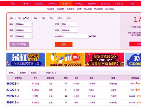This screenshot has width=141, height=107.
Task: Tick the 8位 digit-length checkbox
Action: click(41, 18)
